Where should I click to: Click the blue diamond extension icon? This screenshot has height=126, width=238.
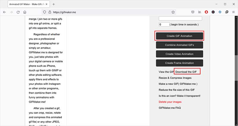click(220, 12)
